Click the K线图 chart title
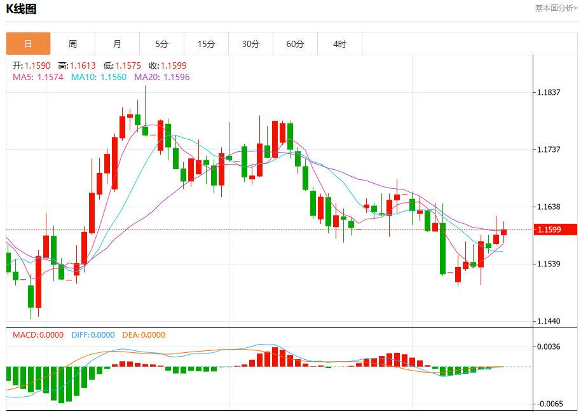Viewport: 581px width, 412px height. pos(21,8)
